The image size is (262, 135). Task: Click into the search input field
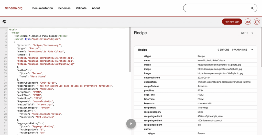pos(220,8)
